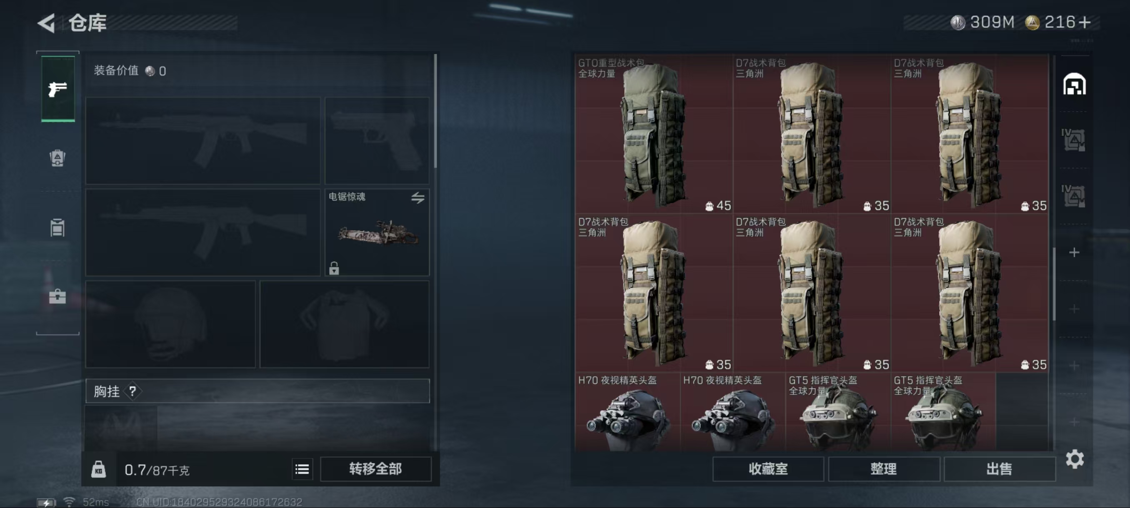Select the weapons pistol tab icon
This screenshot has height=508, width=1130.
pos(58,89)
